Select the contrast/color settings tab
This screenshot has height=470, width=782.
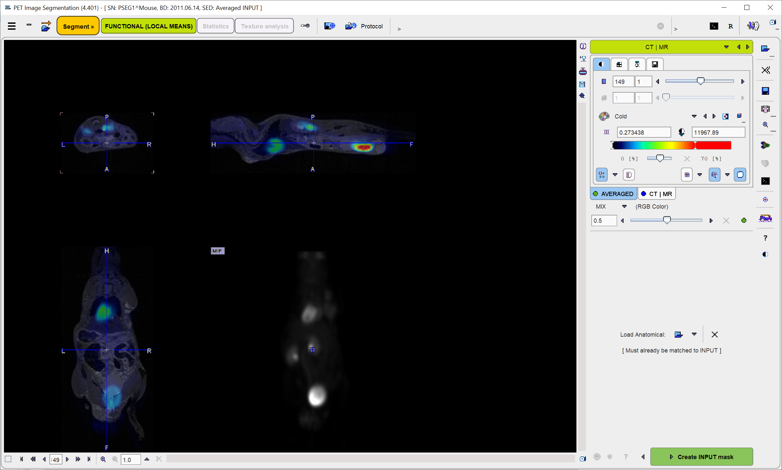click(x=601, y=64)
